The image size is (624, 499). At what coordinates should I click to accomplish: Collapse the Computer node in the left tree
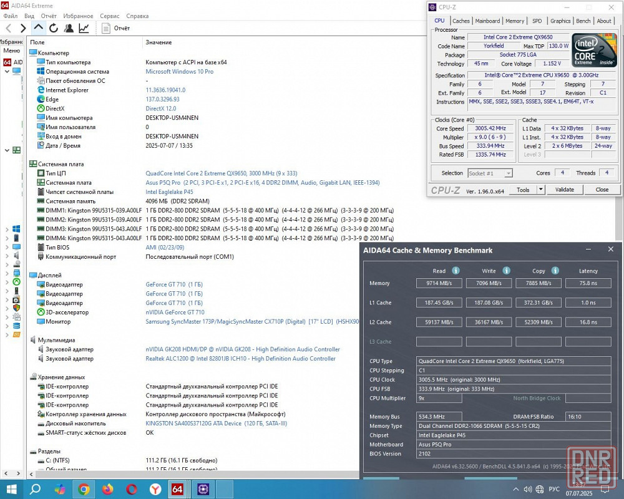[x=7, y=72]
